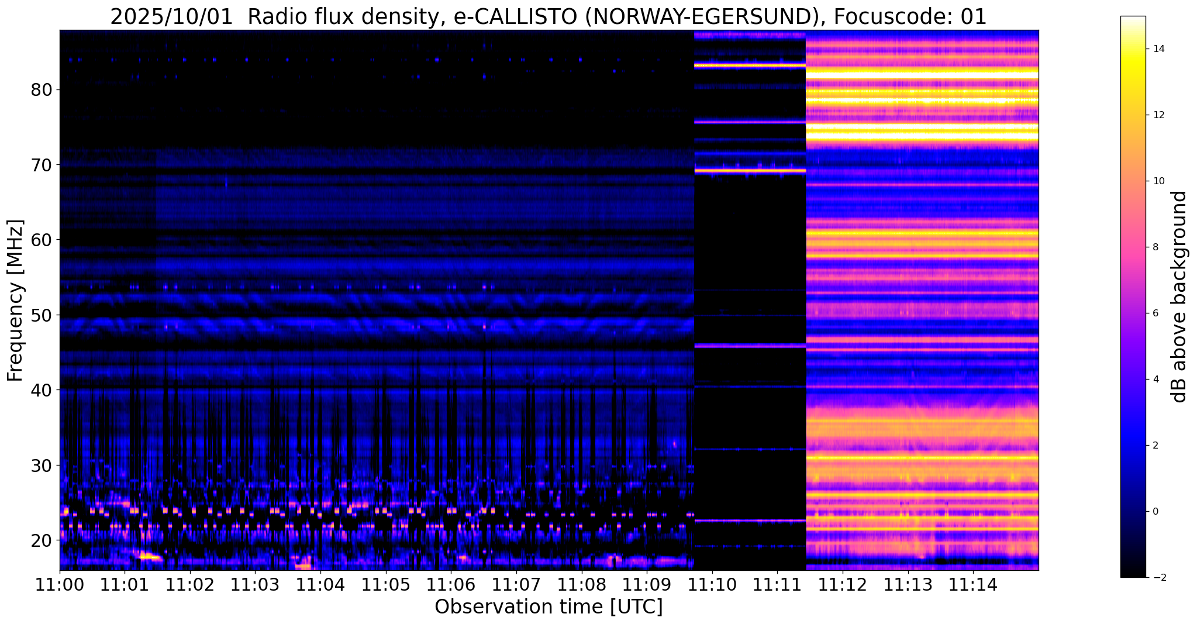The height and width of the screenshot is (624, 1197).
Task: Select the 11:12 time tick label
Action: pyautogui.click(x=843, y=585)
